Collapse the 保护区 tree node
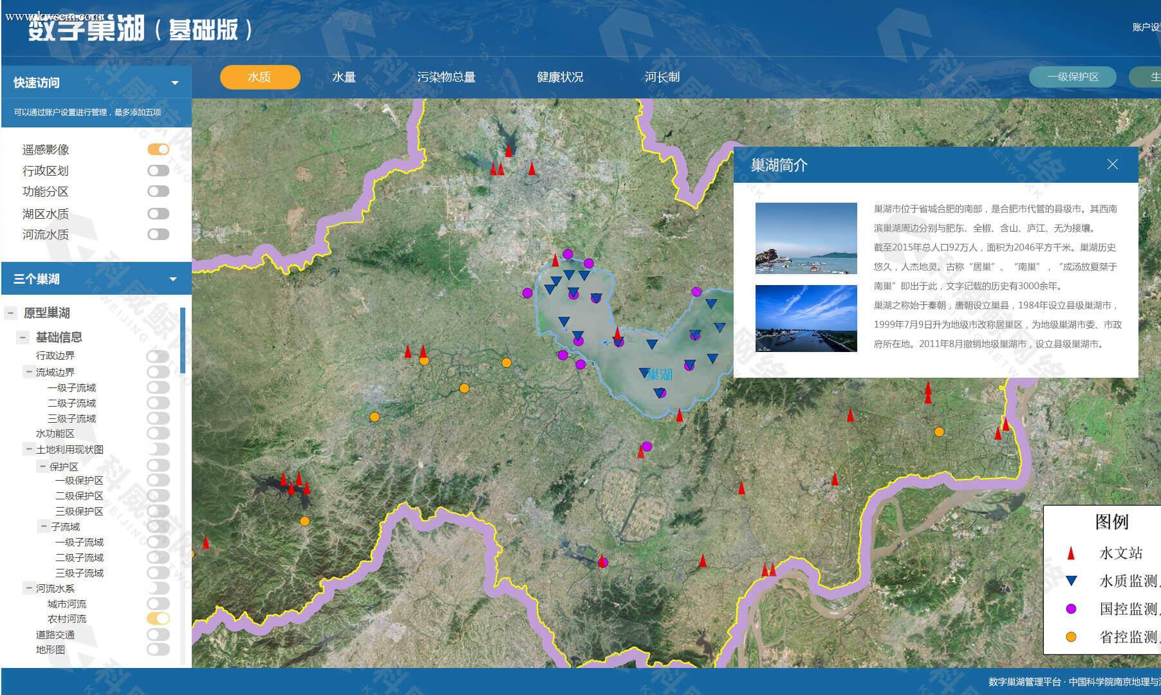 pyautogui.click(x=42, y=467)
